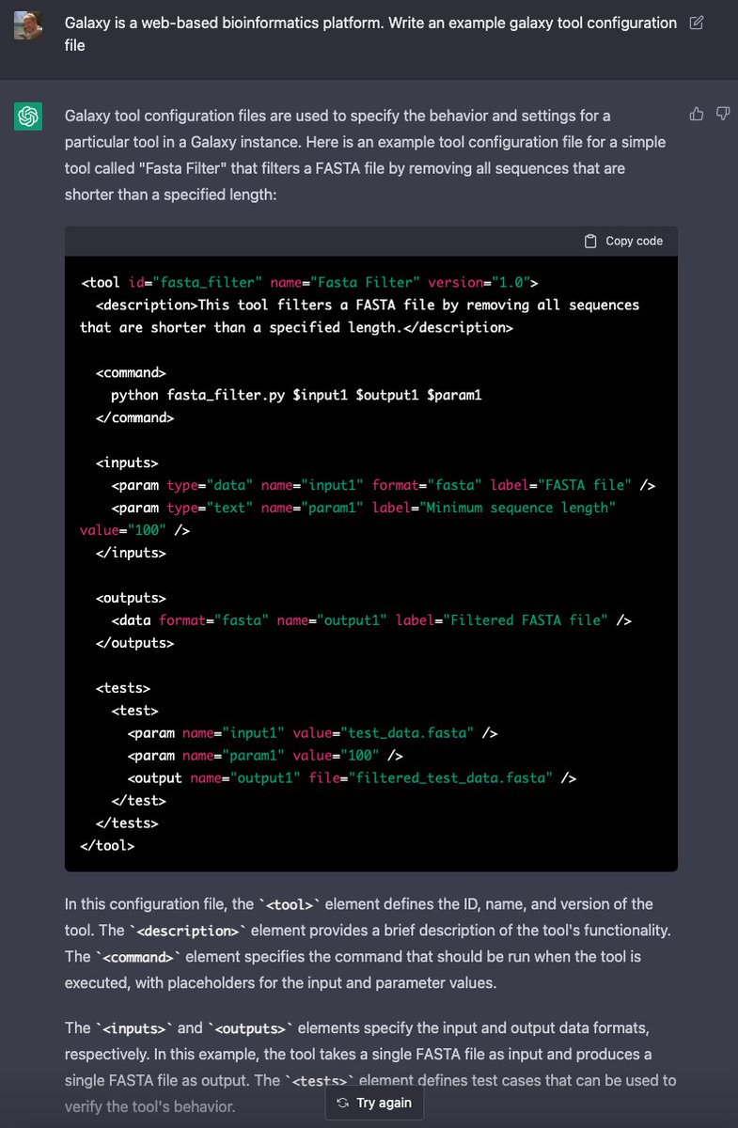Click the Copy code button
Screen dimensions: 738x1128
[623, 242]
